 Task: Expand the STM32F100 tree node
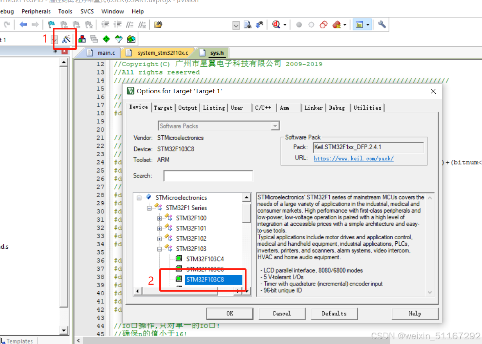pyautogui.click(x=160, y=218)
